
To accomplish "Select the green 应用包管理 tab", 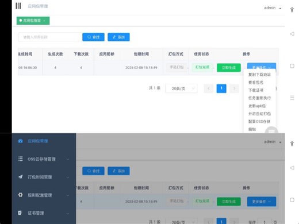I will pos(33,21).
